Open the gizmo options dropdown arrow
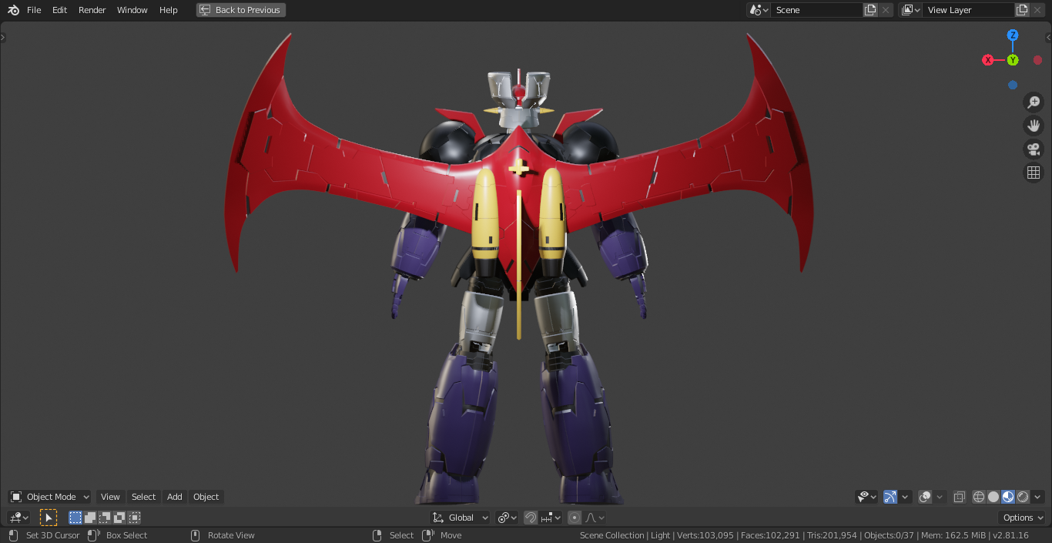Screen dimensions: 1052x543 coord(906,497)
